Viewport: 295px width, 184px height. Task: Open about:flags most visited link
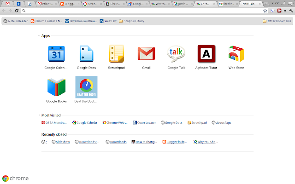pos(221,123)
